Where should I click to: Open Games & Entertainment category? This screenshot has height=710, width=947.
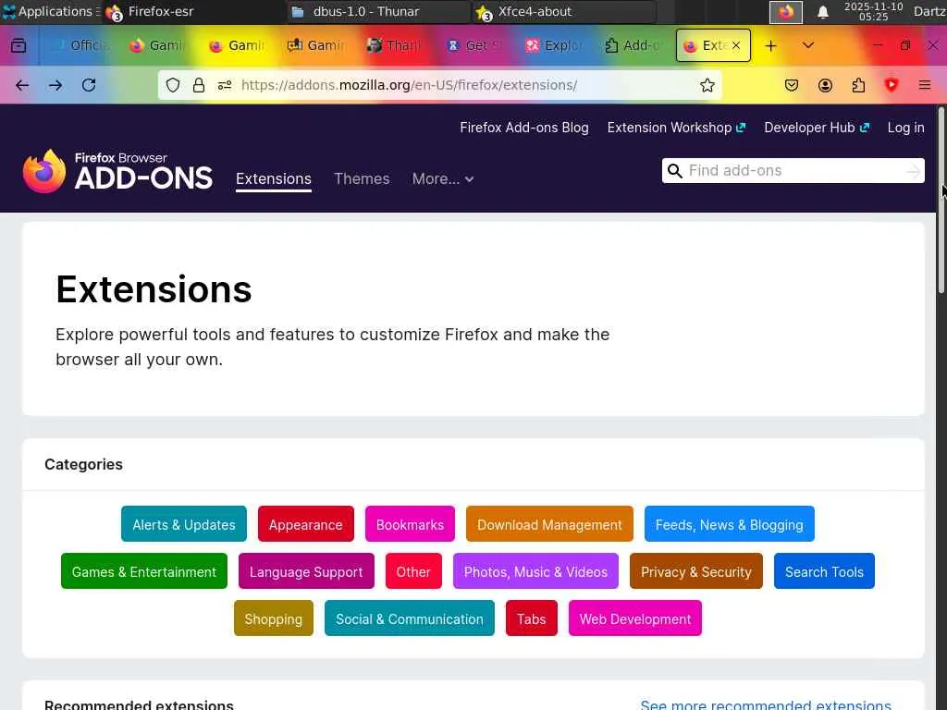(143, 571)
